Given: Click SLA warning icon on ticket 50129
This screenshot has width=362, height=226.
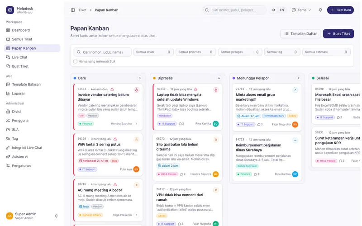Looking at the screenshot, I should (115, 139).
